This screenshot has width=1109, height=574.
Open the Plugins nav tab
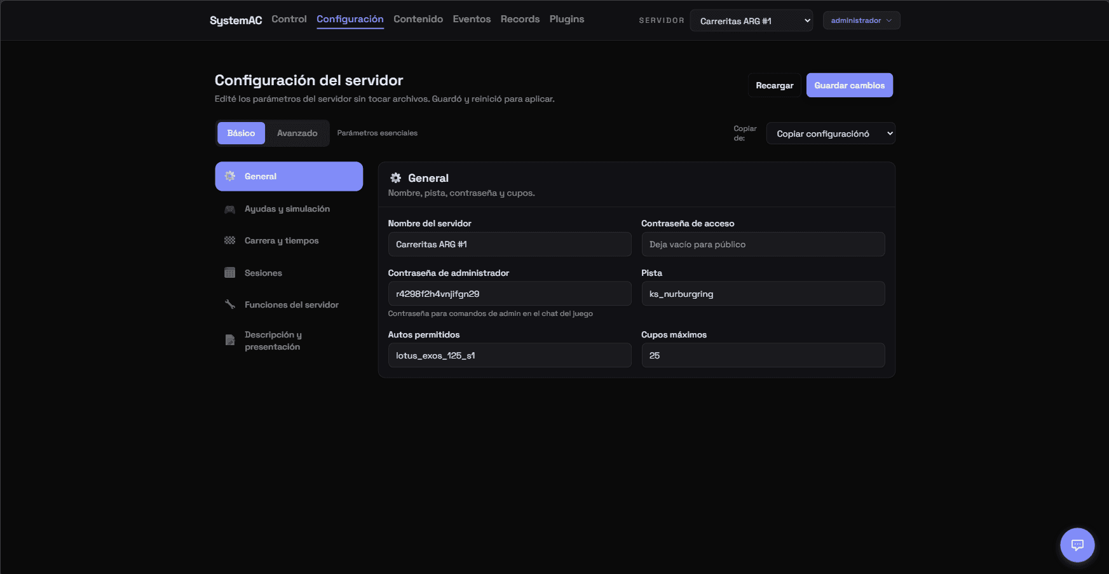tap(567, 19)
